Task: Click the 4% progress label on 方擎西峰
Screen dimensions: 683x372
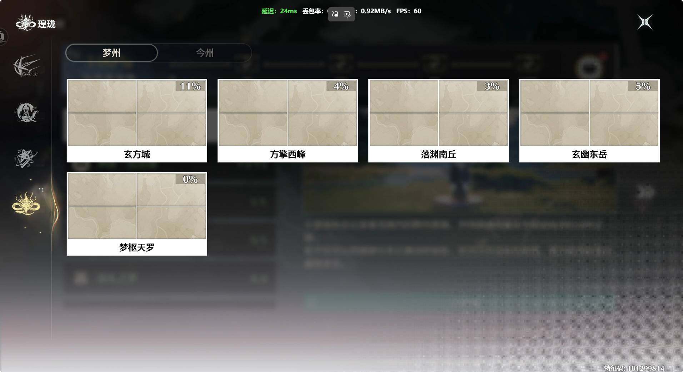Action: pyautogui.click(x=341, y=86)
